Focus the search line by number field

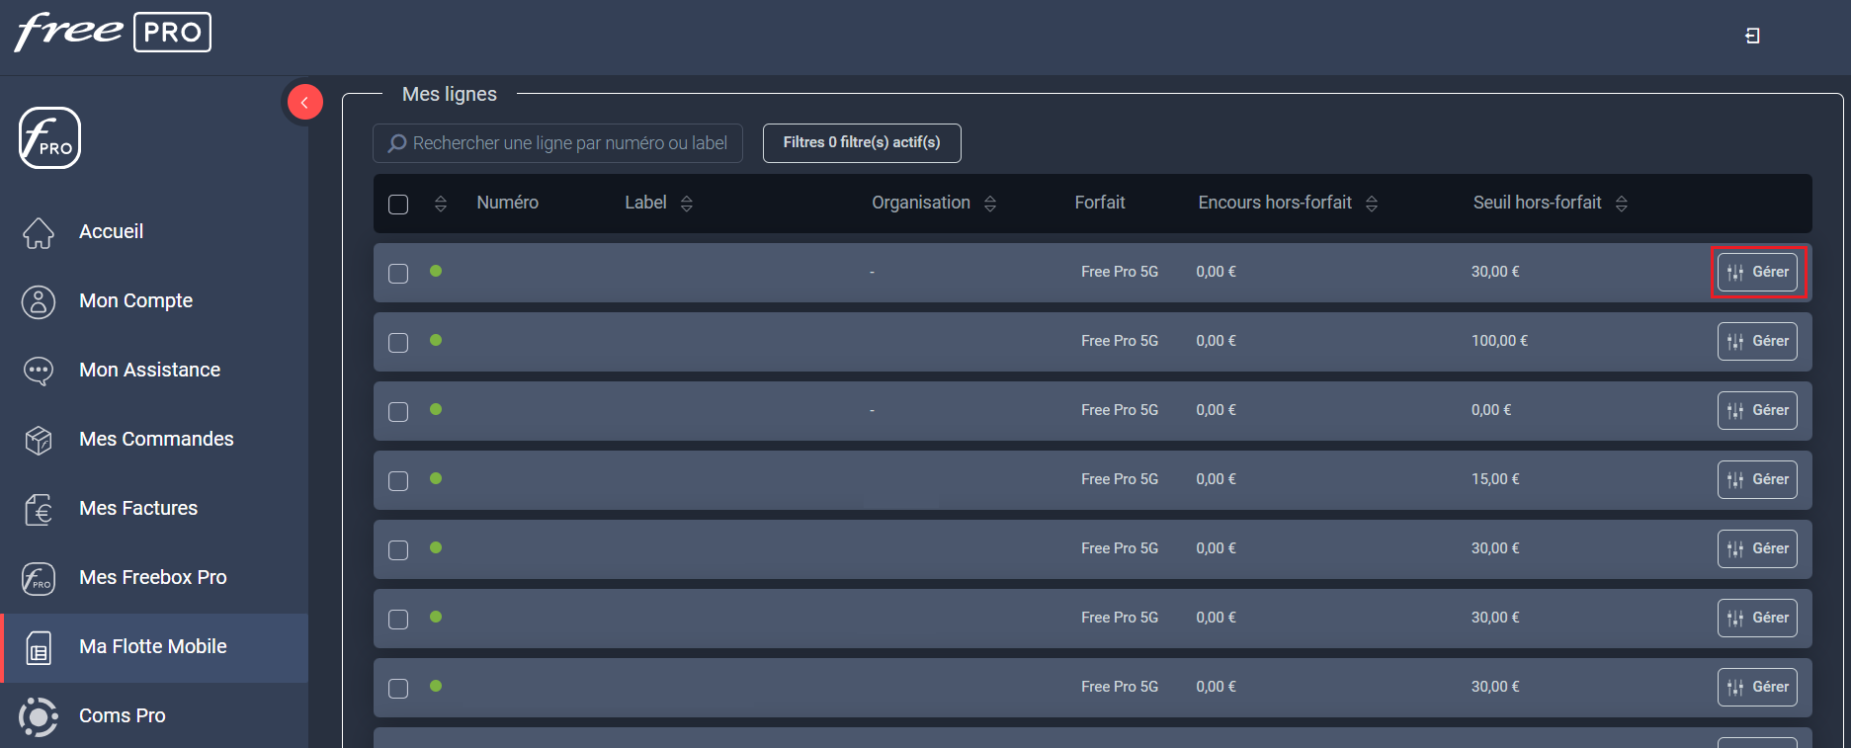click(x=557, y=143)
